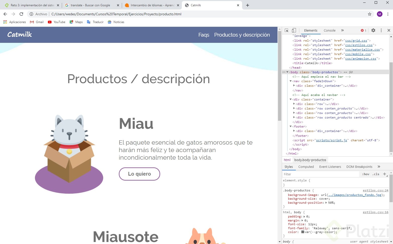Toggle the .cls element classes panel
Screen dimensions: 393x244
point(376,174)
